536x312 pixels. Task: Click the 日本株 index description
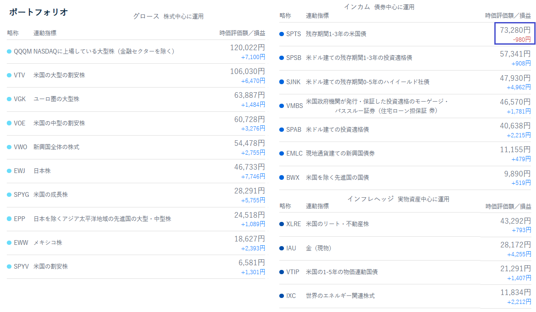[x=42, y=171]
